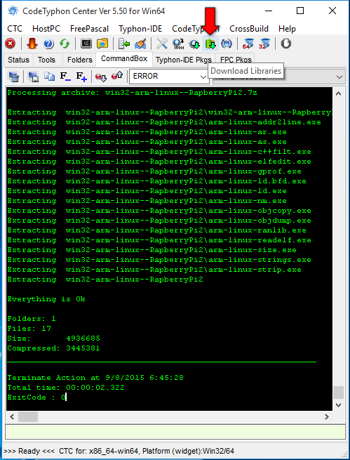Click the status bar 'Ready' text
Screen dimensions: 350x460
[29, 451]
